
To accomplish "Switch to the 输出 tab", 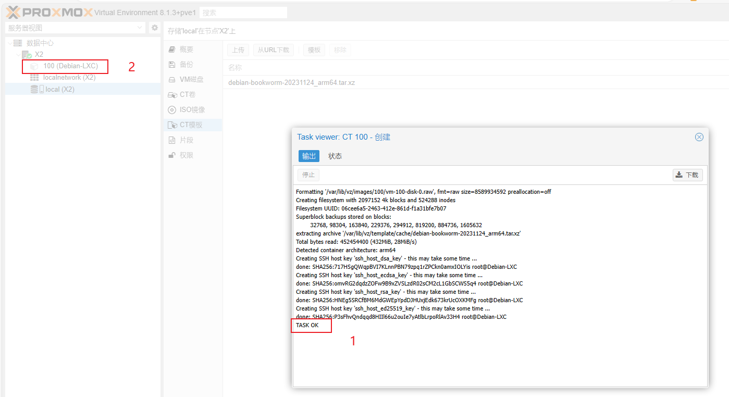I will 309,156.
